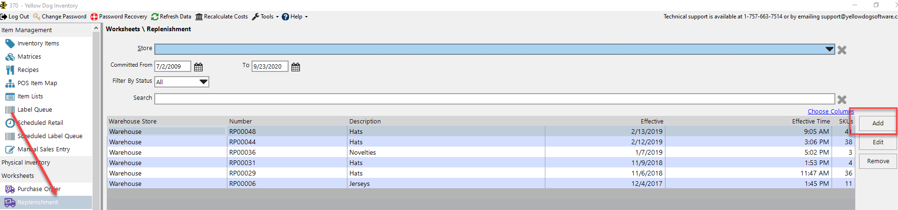Viewport: 898px width, 210px height.
Task: Click the Change Password key icon
Action: click(37, 17)
